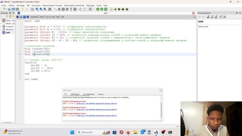Viewport: 242px width, 136px height.
Task: Open File Explorer from the taskbar
Action: [135, 132]
